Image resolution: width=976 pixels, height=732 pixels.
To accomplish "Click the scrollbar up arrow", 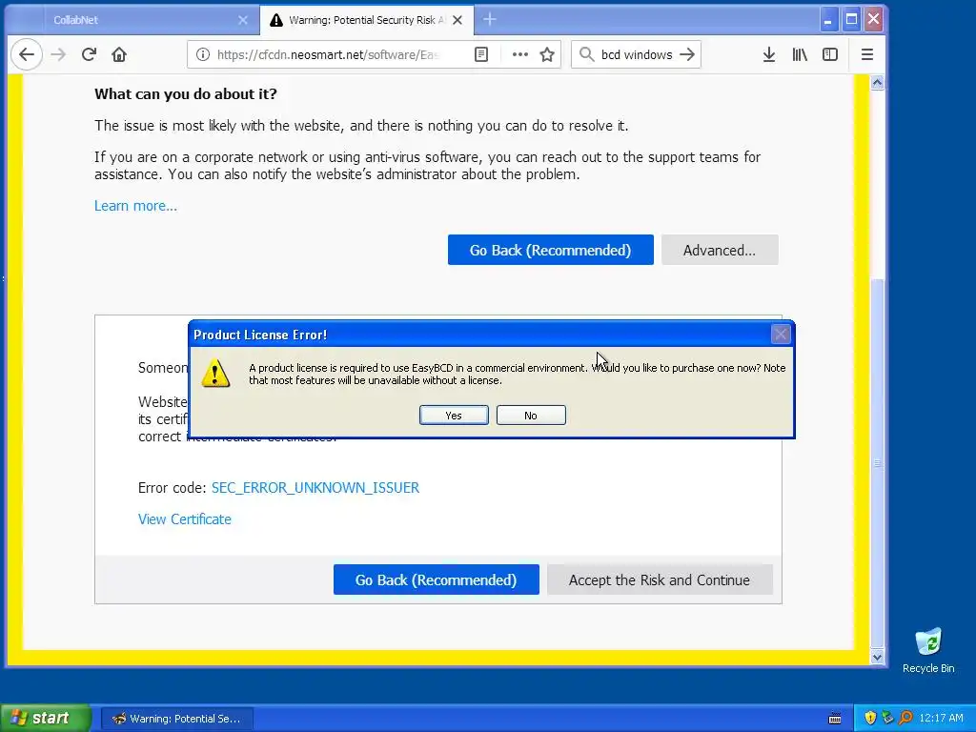I will tap(877, 82).
